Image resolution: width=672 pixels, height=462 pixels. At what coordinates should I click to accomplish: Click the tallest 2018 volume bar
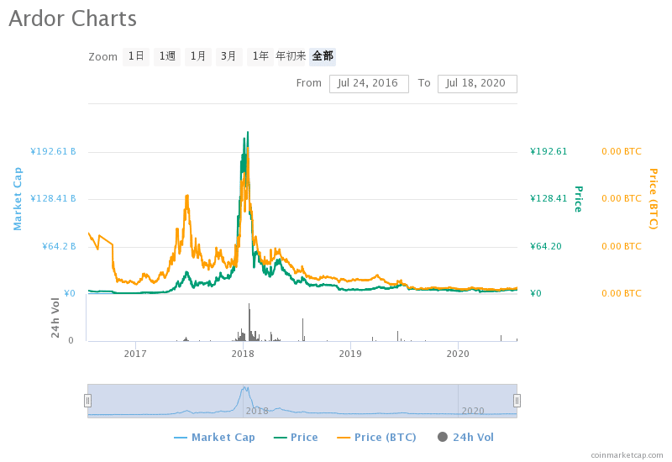(249, 322)
